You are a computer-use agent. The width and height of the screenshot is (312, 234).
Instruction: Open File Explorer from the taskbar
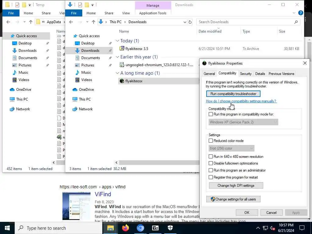(x=110, y=228)
